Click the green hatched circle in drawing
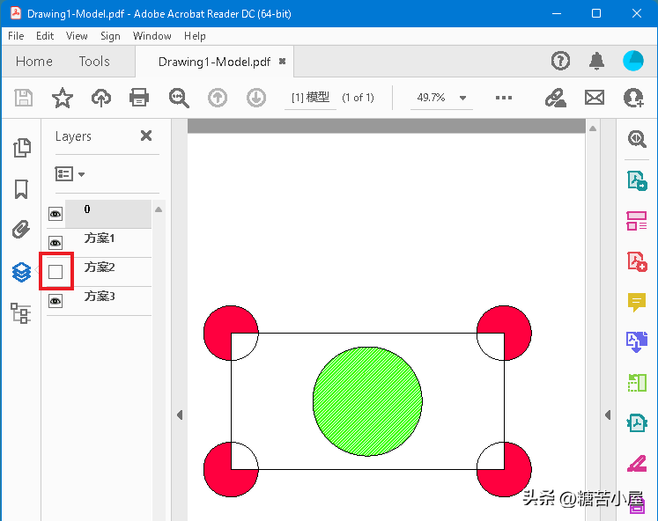 367,401
